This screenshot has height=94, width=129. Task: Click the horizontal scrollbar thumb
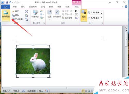coord(67,88)
